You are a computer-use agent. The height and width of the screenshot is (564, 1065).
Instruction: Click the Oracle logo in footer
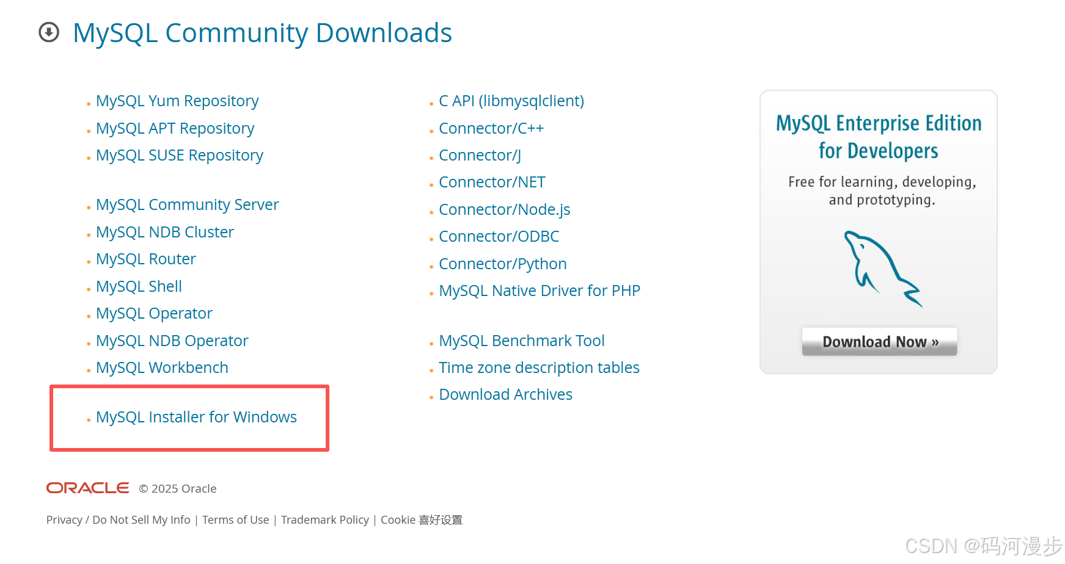88,488
